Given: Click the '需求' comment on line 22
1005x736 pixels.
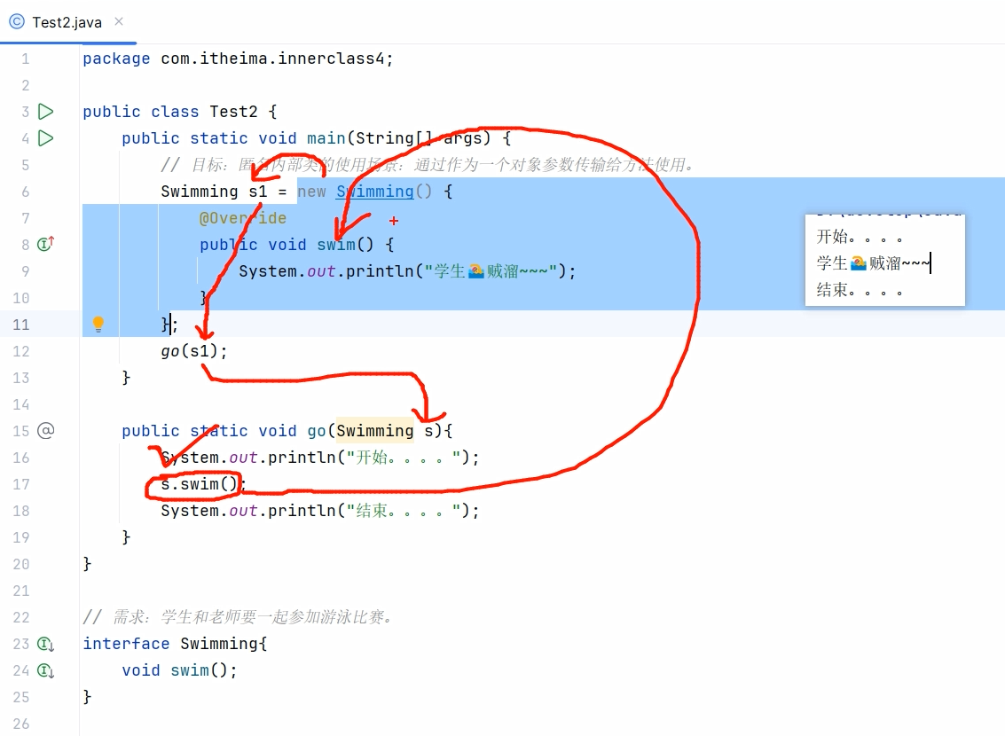Looking at the screenshot, I should (238, 617).
